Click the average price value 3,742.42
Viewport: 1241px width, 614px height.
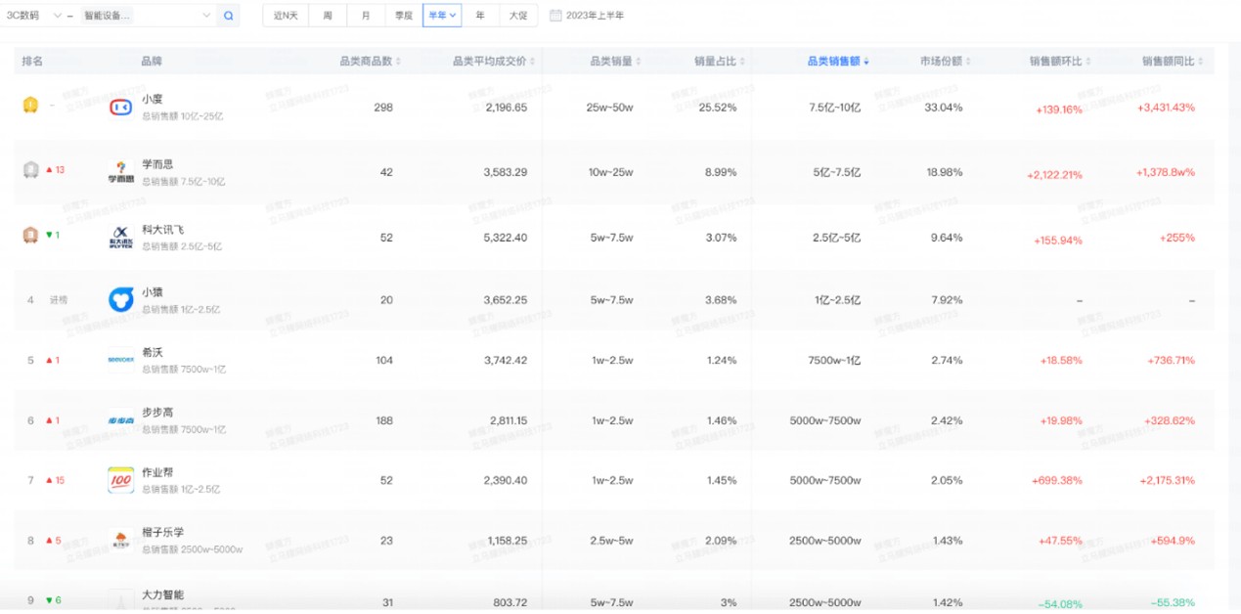[x=506, y=360]
